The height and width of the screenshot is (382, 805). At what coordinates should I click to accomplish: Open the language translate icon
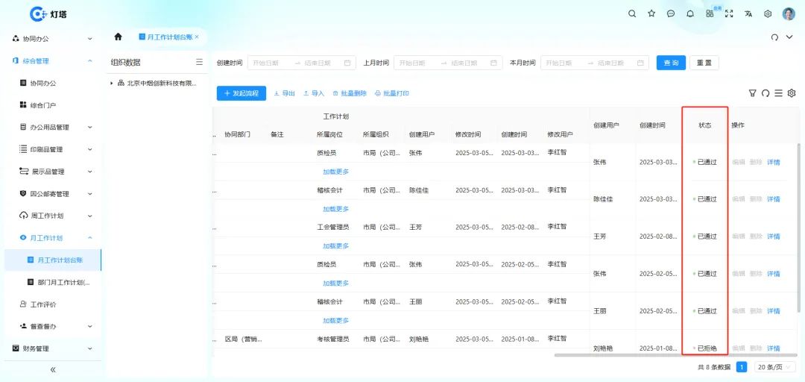pos(748,14)
